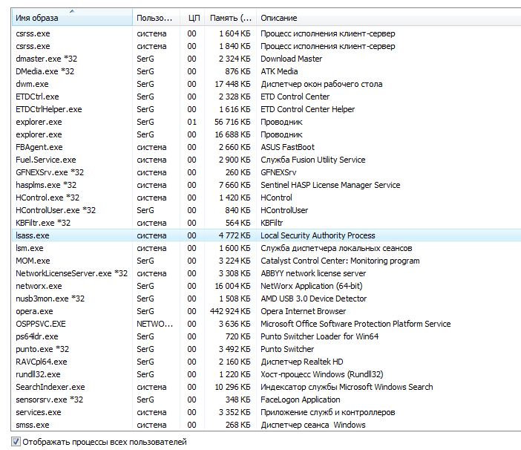The image size is (521, 450).
Task: Click the '01' CPU value for explorer.exe
Action: tap(191, 122)
